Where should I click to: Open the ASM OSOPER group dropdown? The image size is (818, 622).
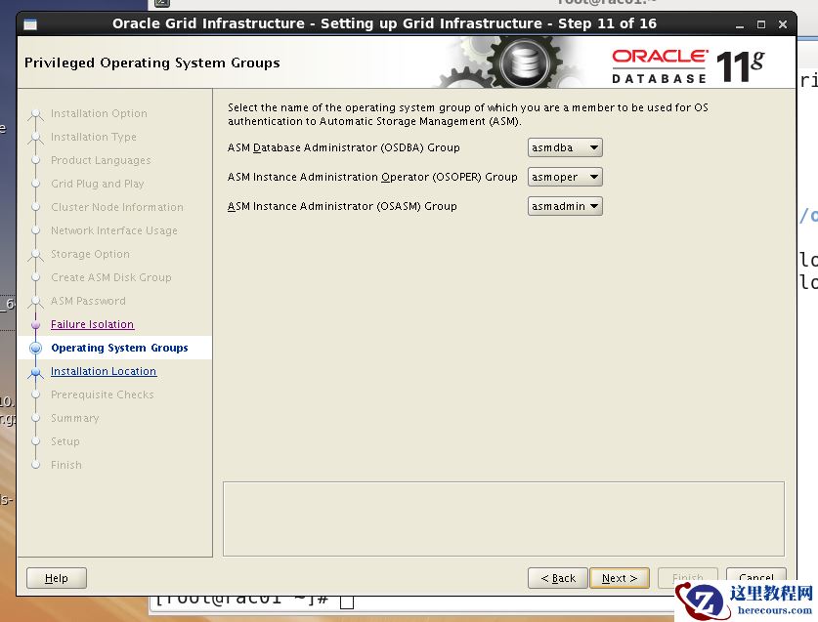tap(565, 177)
